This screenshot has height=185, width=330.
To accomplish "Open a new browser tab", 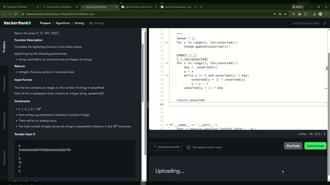I will (201, 7).
